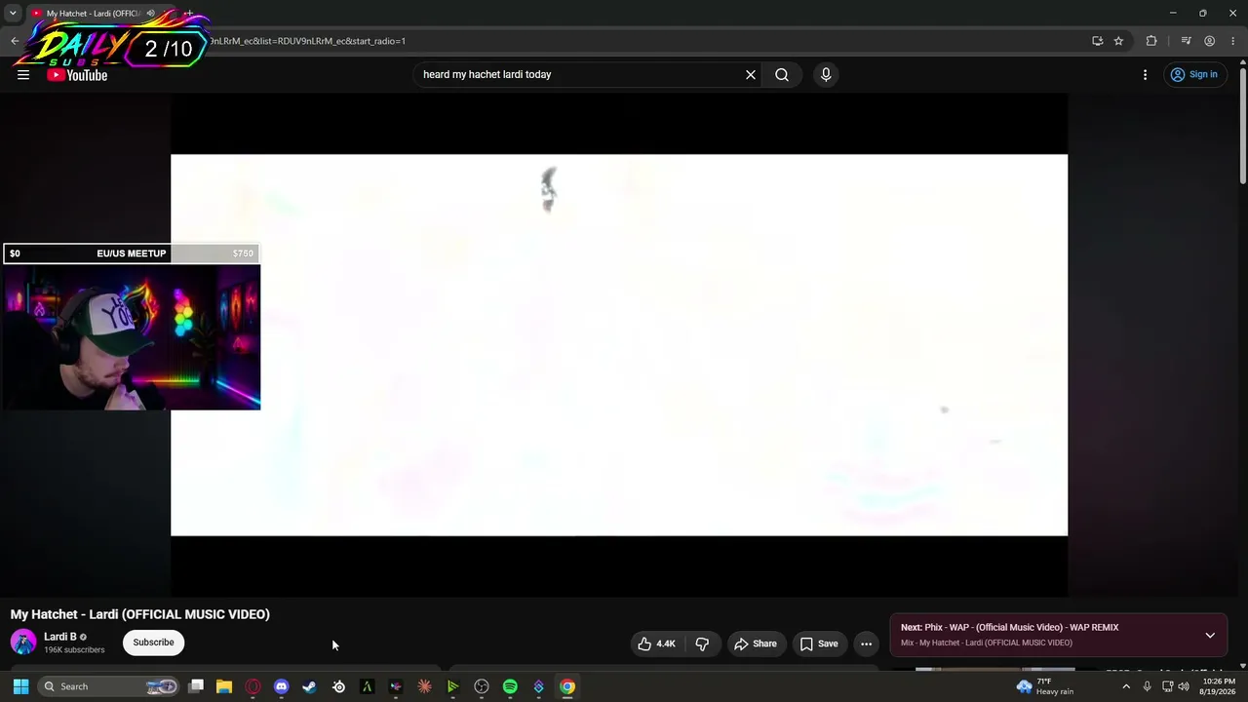Viewport: 1248px width, 702px height.
Task: Subscribe to the Lardi B channel
Action: (153, 643)
